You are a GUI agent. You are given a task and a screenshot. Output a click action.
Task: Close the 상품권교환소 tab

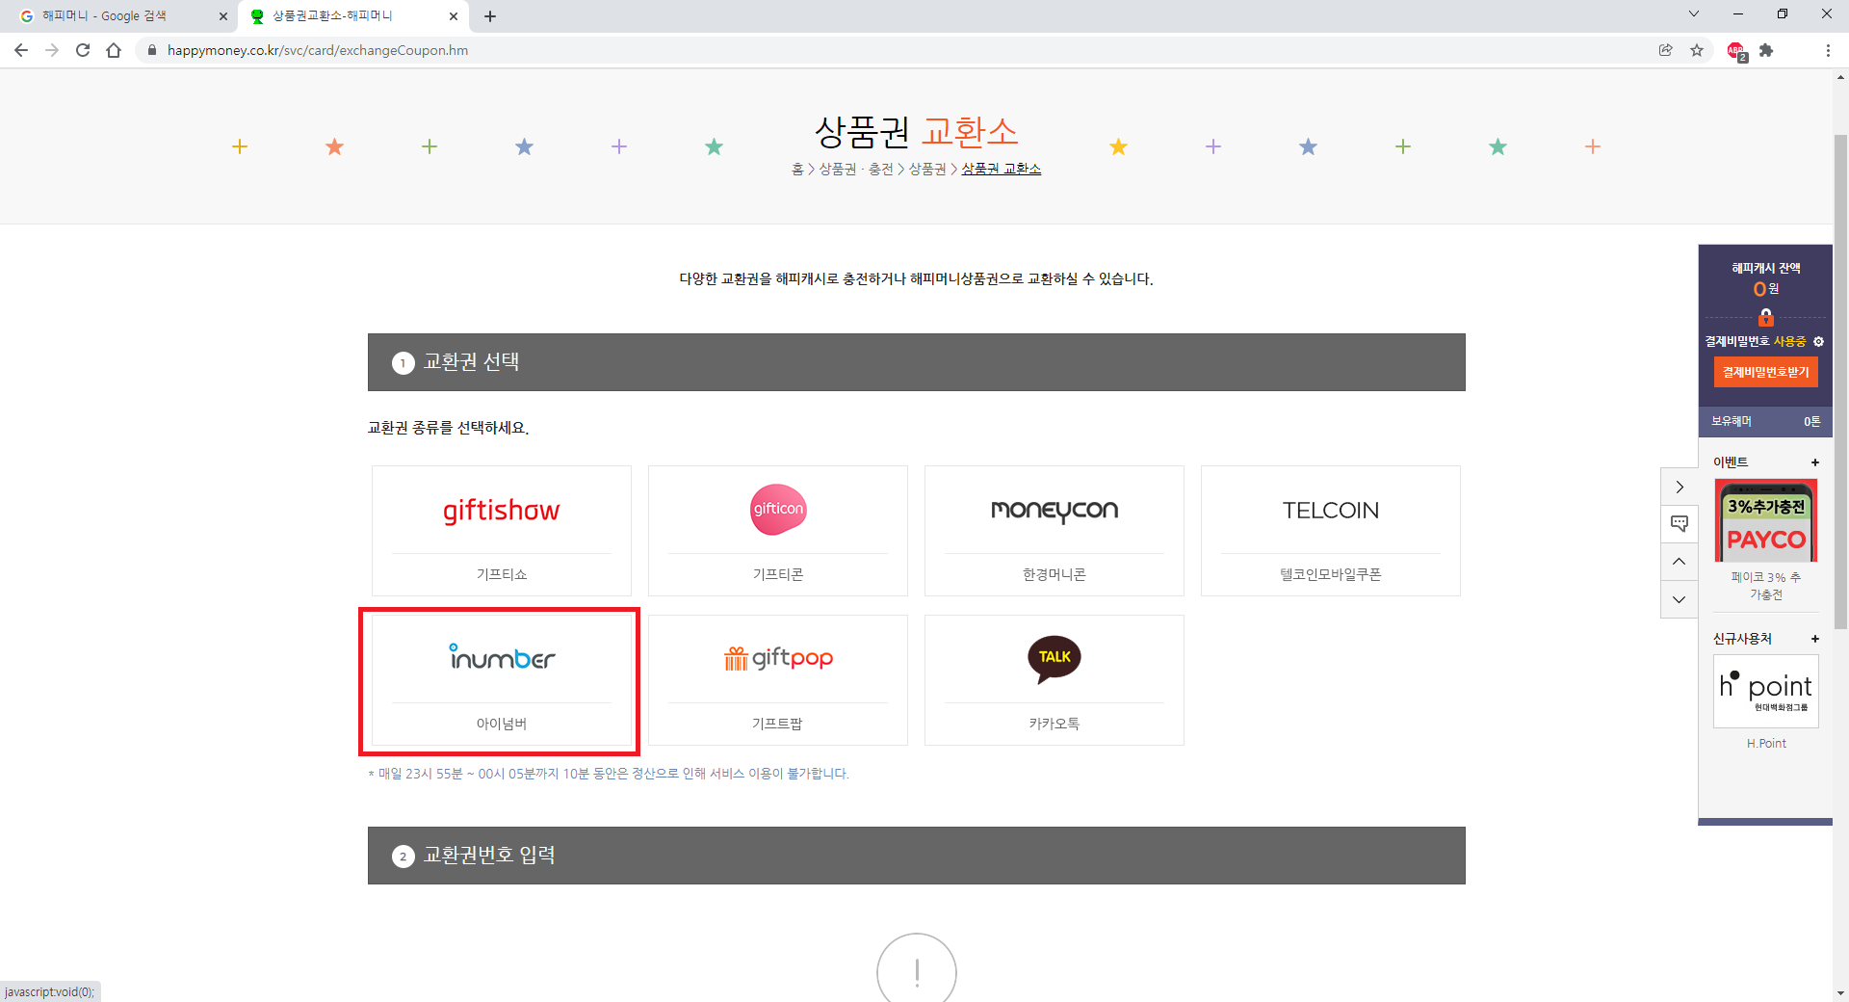point(454,16)
